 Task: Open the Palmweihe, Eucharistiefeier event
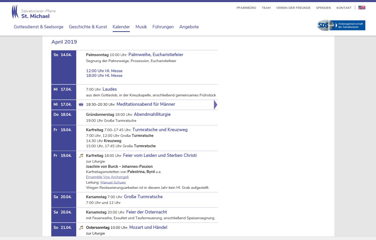click(156, 55)
